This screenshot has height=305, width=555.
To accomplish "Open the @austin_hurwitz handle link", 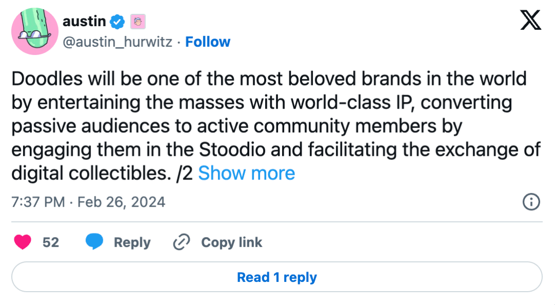I will [x=117, y=42].
